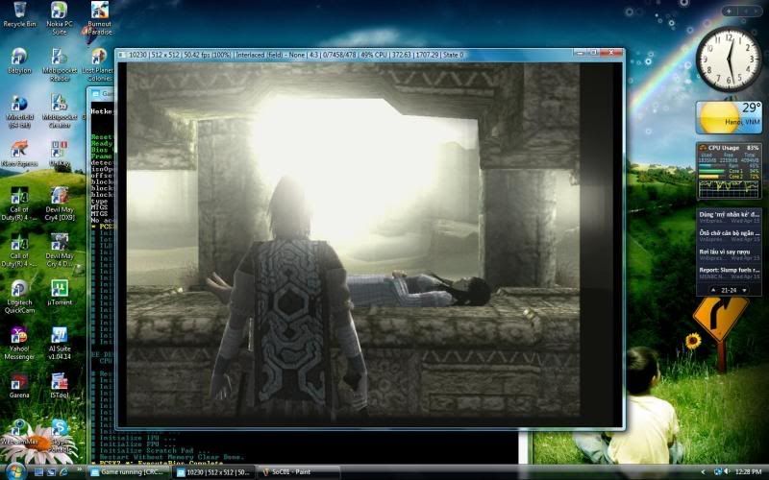Click feed gadget previous headlines arrow
This screenshot has height=480, width=769.
tap(713, 290)
